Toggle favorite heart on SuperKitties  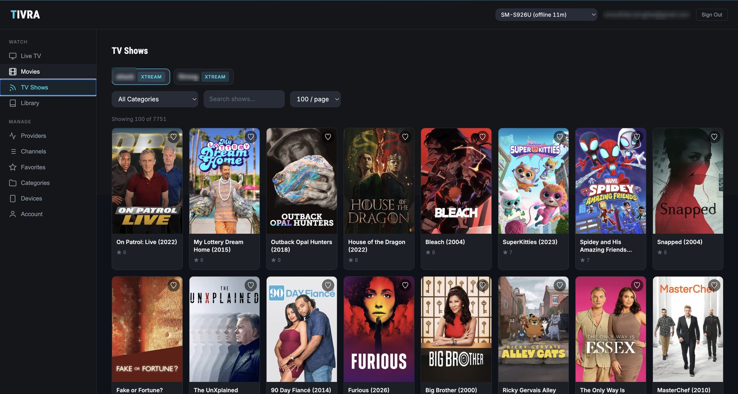tap(560, 137)
